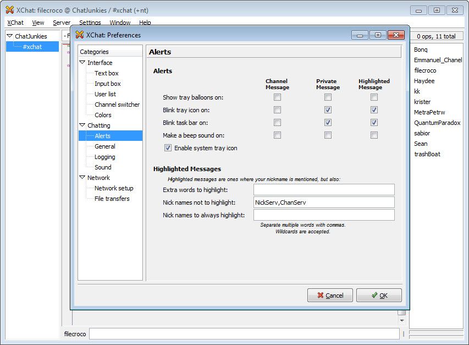Cancel the Preferences dialog
Screen dimensions: 469x345
coord(330,295)
